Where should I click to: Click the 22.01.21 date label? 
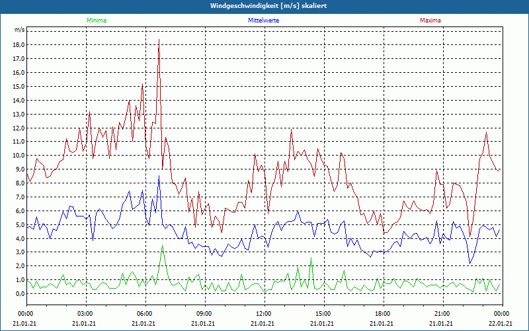tap(502, 323)
